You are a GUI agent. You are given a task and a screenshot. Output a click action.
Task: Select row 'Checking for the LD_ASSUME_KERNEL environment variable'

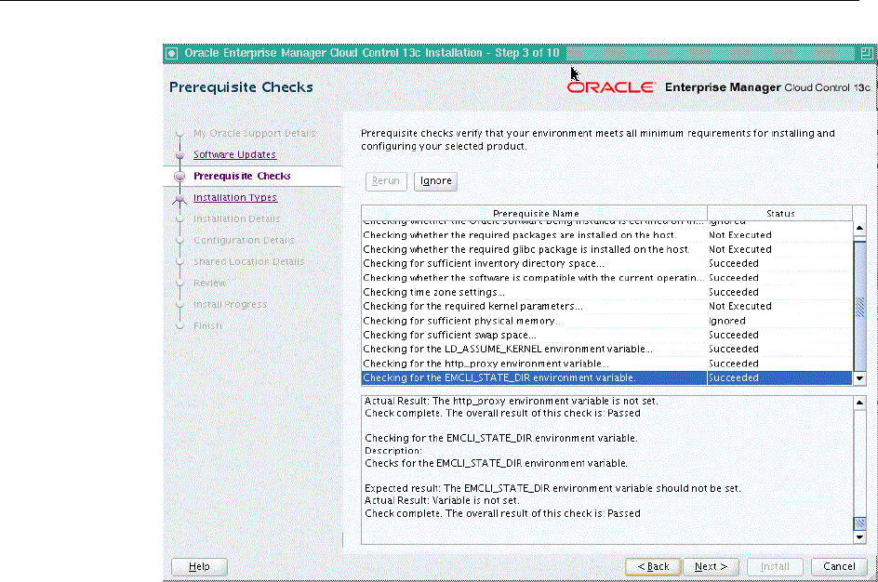[607, 350]
